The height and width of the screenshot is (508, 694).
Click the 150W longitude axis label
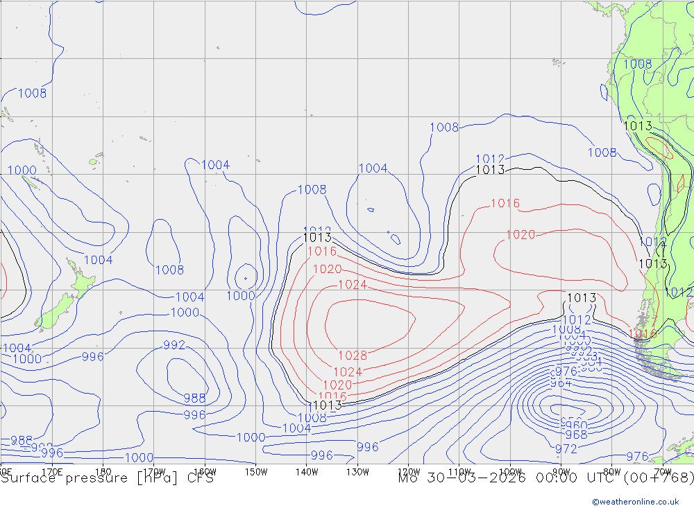pyautogui.click(x=256, y=472)
